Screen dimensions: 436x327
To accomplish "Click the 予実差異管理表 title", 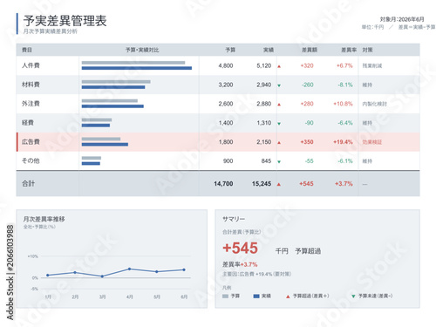I will [65, 21].
